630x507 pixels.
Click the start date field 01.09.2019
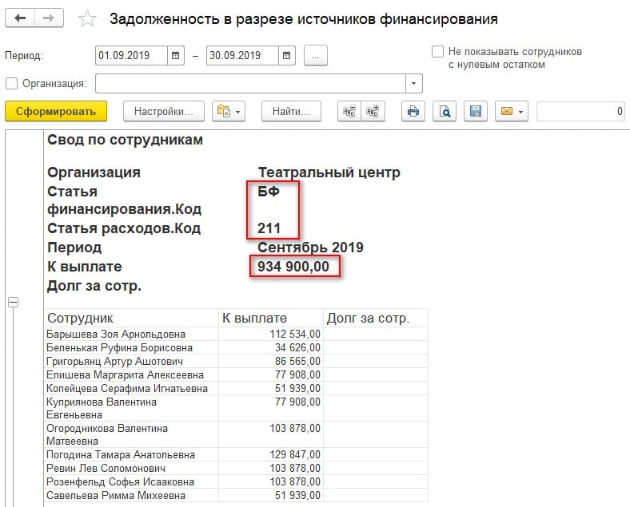pos(131,56)
